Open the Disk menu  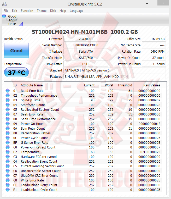(53, 11)
